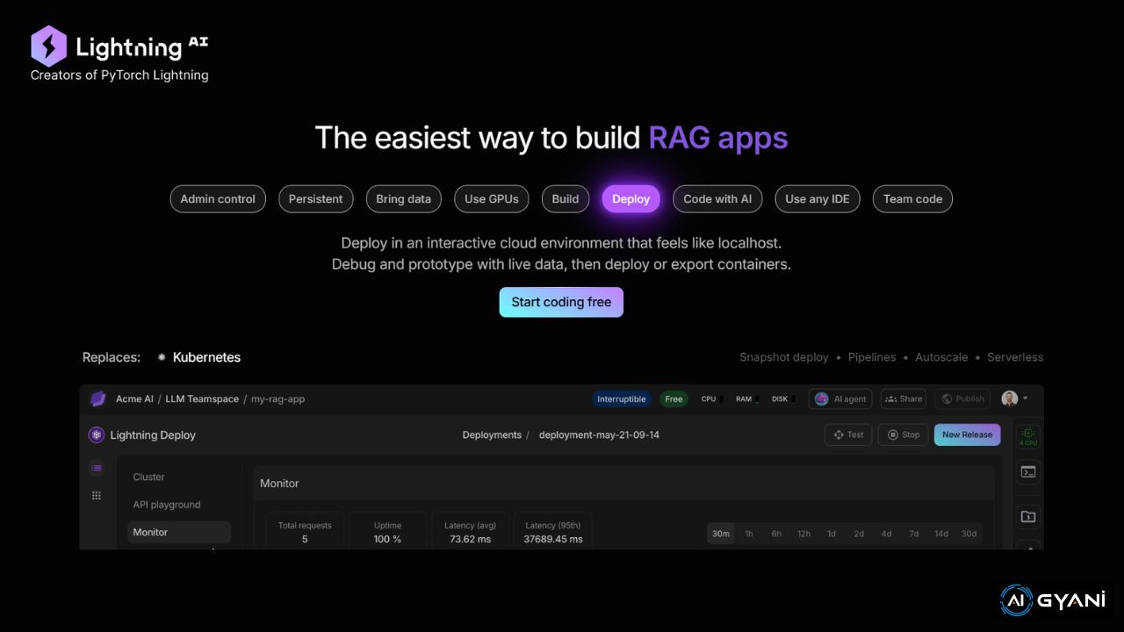
Task: Choose the 30m time range
Action: click(721, 534)
